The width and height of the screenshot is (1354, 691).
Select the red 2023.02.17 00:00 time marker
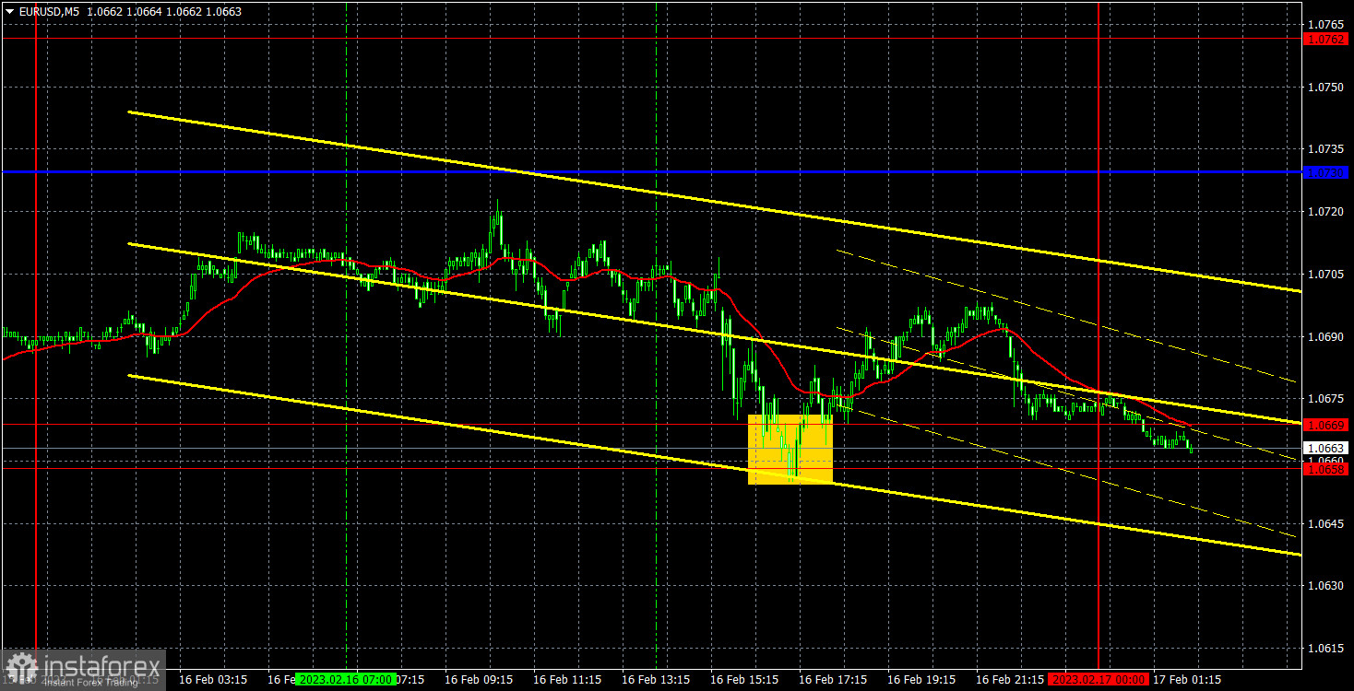(x=1099, y=679)
